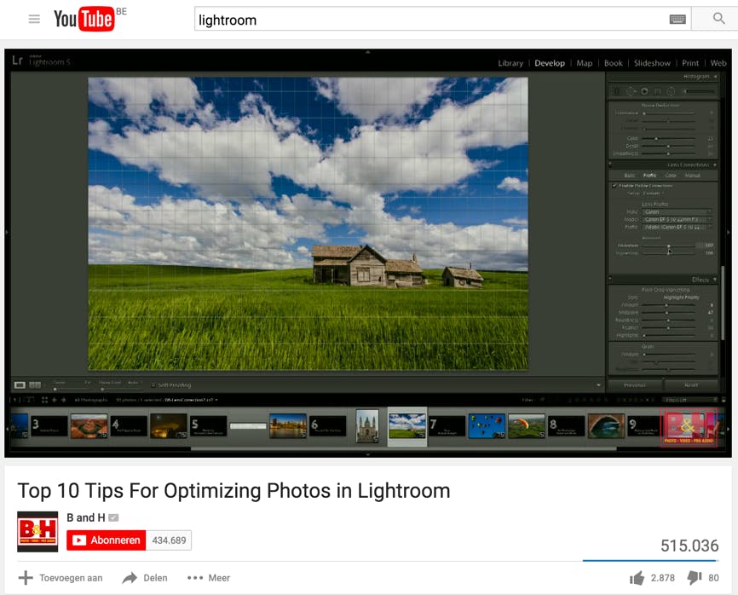Image resolution: width=738 pixels, height=595 pixels.
Task: Toggle the Soft Proofing checkbox
Action: (153, 385)
